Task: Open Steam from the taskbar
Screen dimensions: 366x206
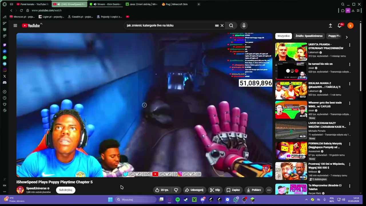Action: (x=186, y=200)
